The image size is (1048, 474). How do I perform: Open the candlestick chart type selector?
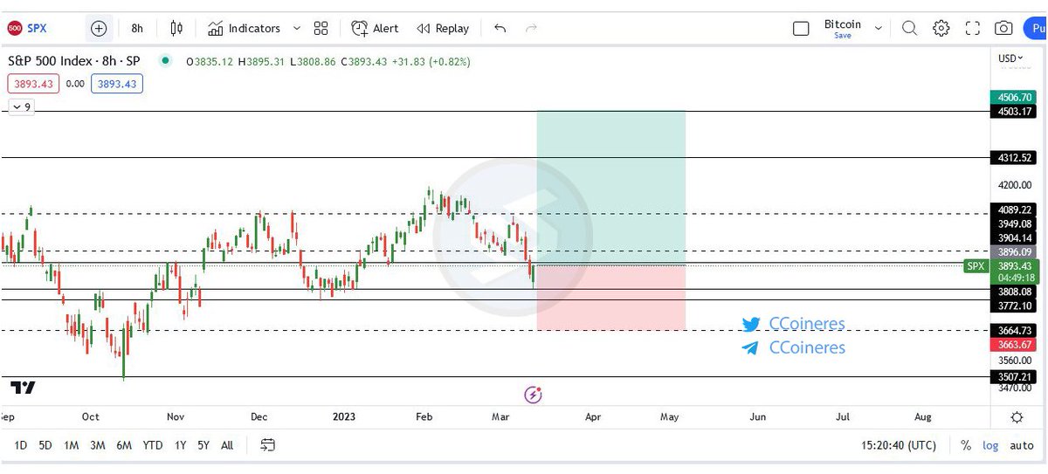[x=176, y=28]
